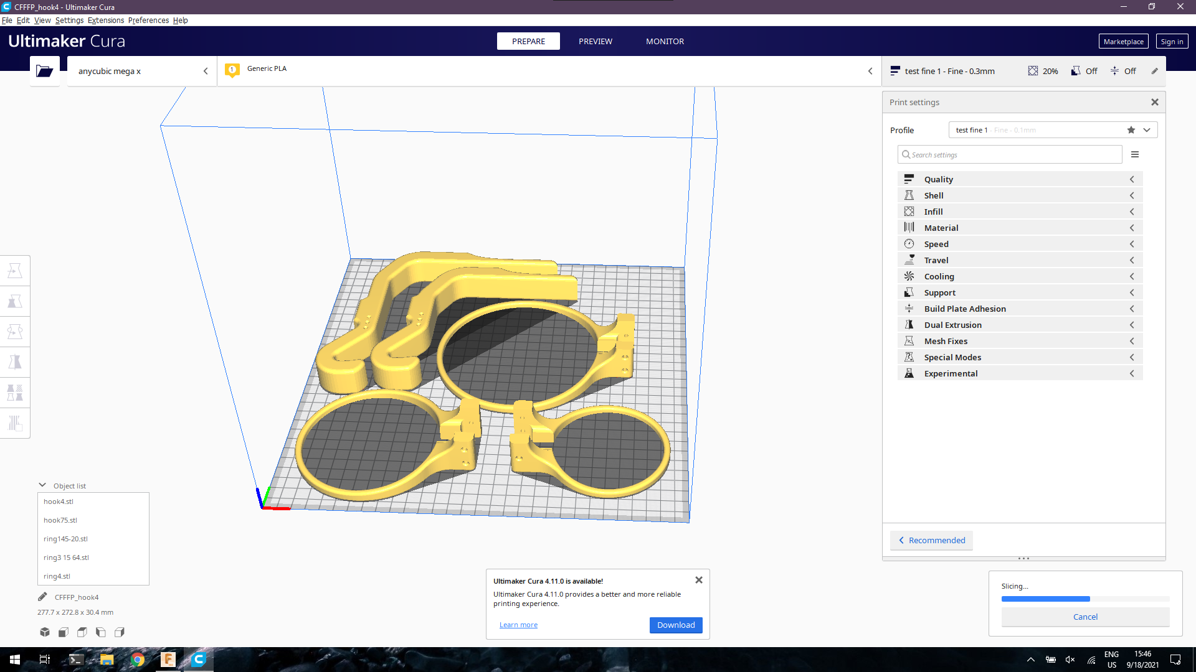Click Download update button
Viewport: 1196px width, 672px height.
click(x=676, y=625)
